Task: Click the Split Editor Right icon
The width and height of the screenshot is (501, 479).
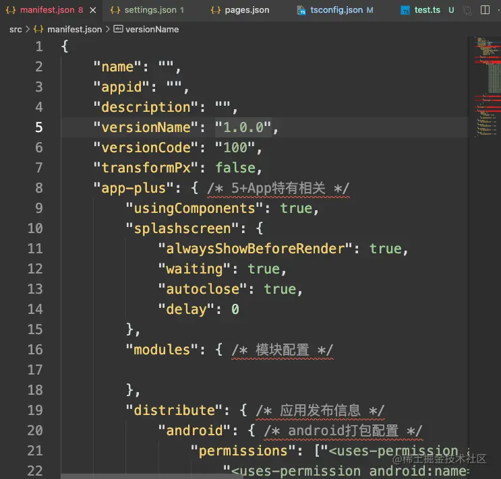Action: pos(485,10)
